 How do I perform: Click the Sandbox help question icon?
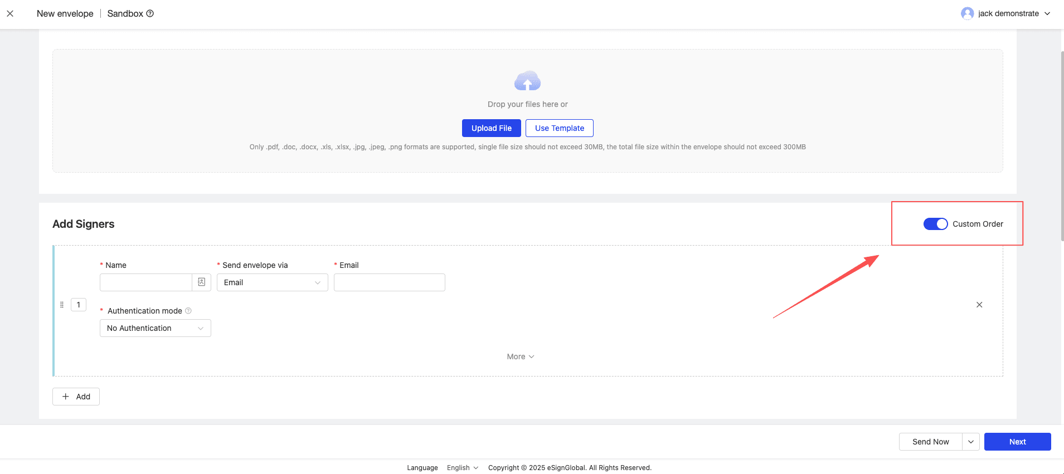click(150, 13)
